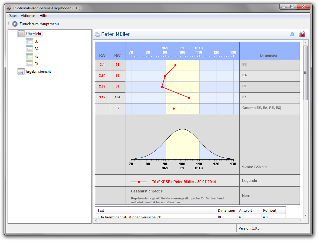Click the back arrow icon for Hauptmenü
The width and height of the screenshot is (318, 241).
click(x=15, y=24)
